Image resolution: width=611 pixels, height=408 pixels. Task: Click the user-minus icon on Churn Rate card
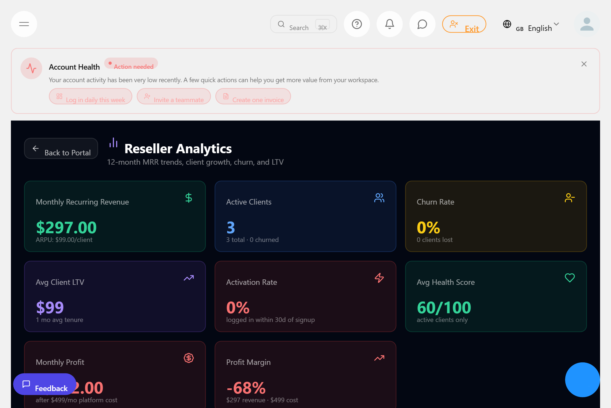tap(569, 198)
